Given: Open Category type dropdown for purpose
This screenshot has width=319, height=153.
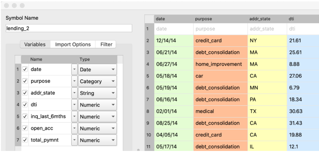Looking at the screenshot, I should point(97,82).
